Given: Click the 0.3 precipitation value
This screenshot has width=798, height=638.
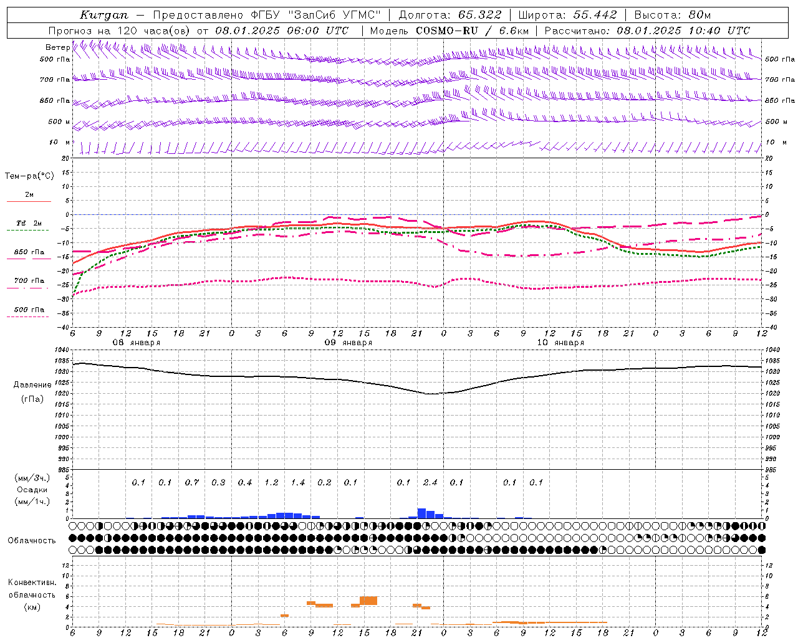Looking at the screenshot, I should click(218, 482).
